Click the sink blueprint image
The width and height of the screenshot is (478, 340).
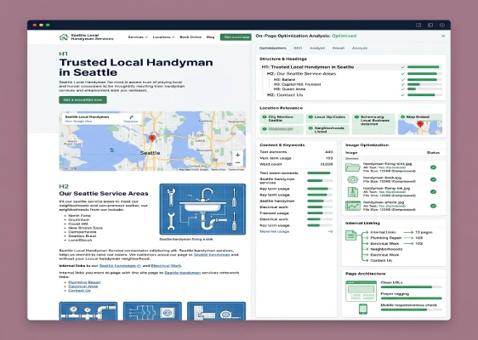[x=202, y=209]
